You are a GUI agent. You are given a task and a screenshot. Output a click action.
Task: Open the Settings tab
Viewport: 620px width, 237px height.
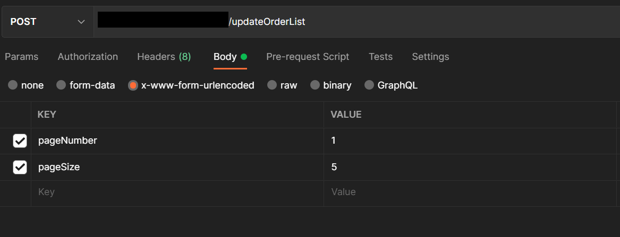tap(430, 57)
